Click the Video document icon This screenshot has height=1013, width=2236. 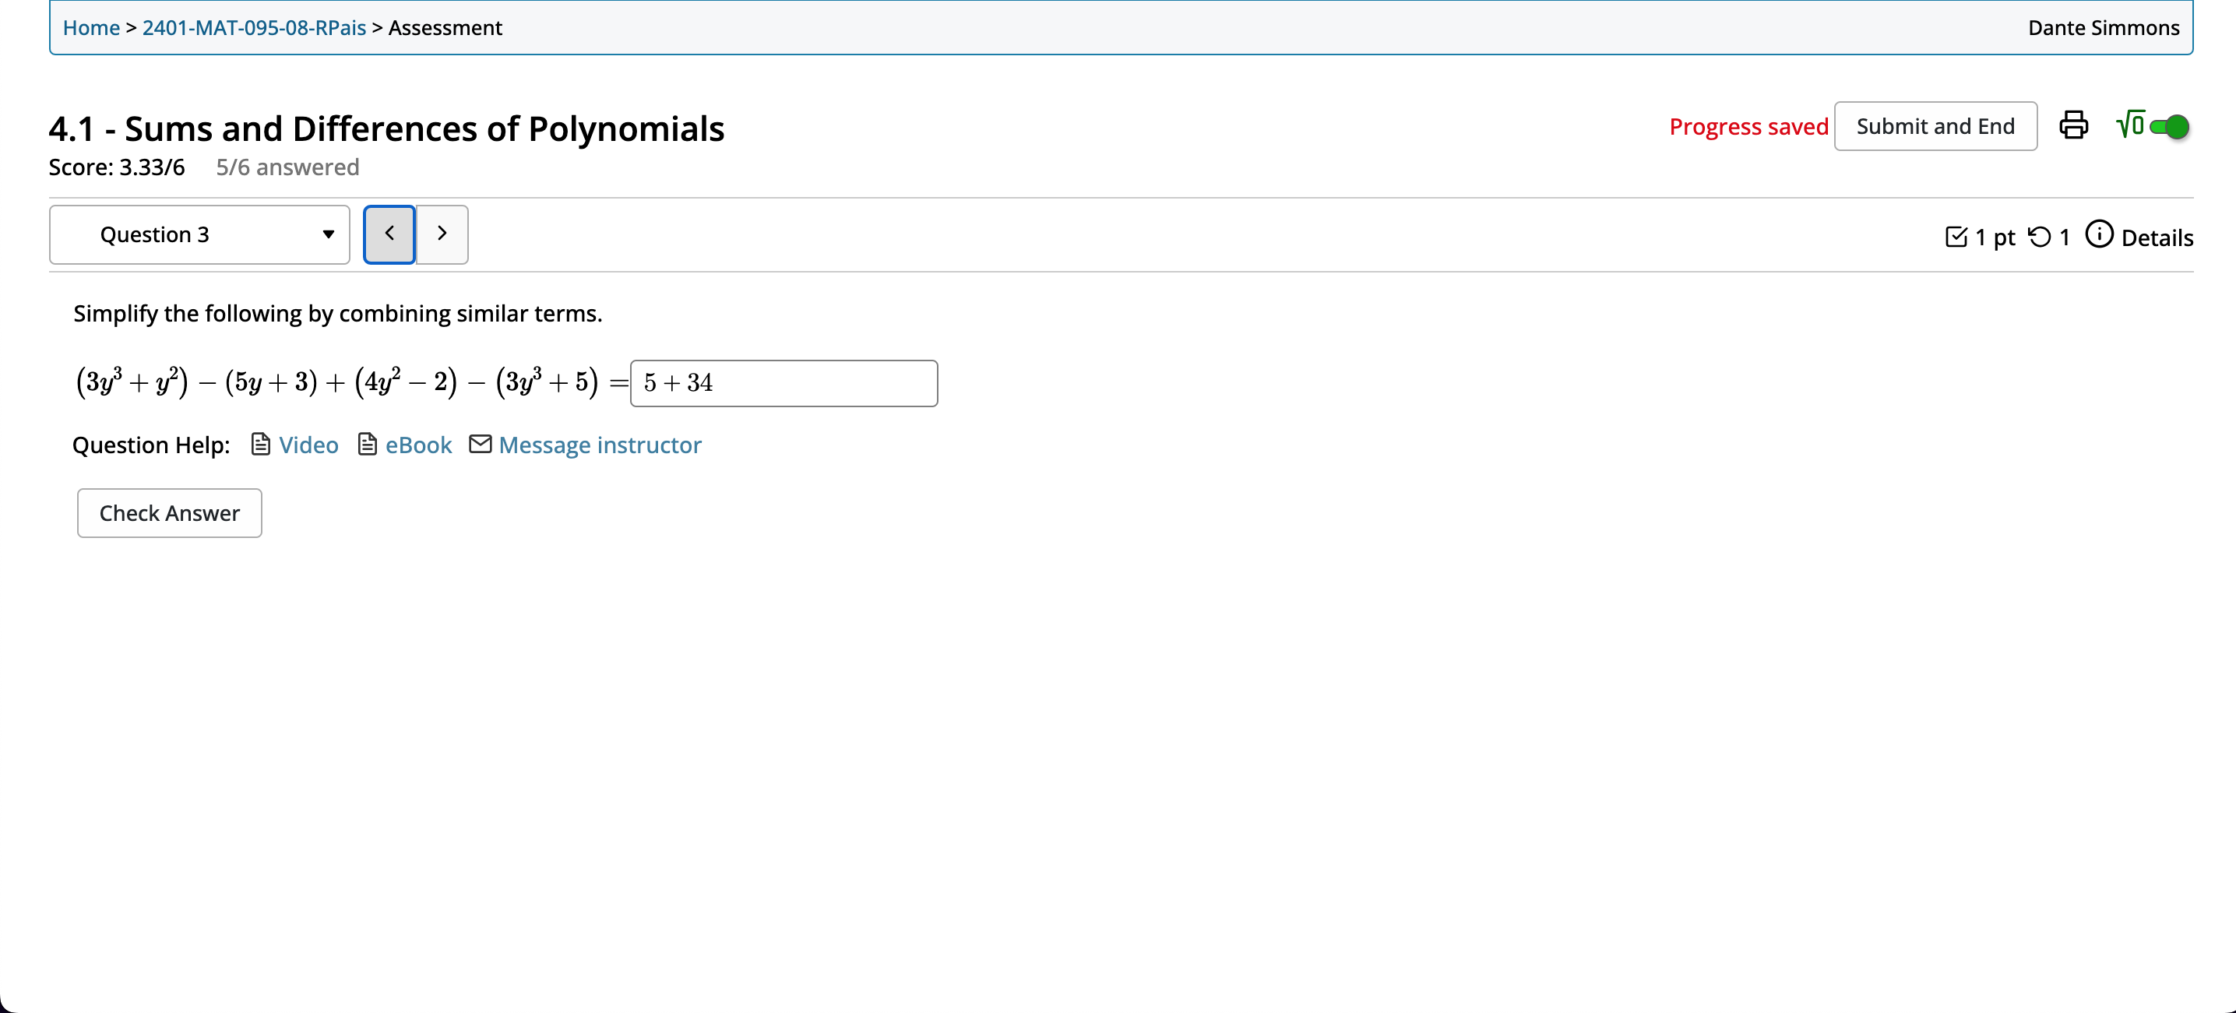click(x=259, y=445)
